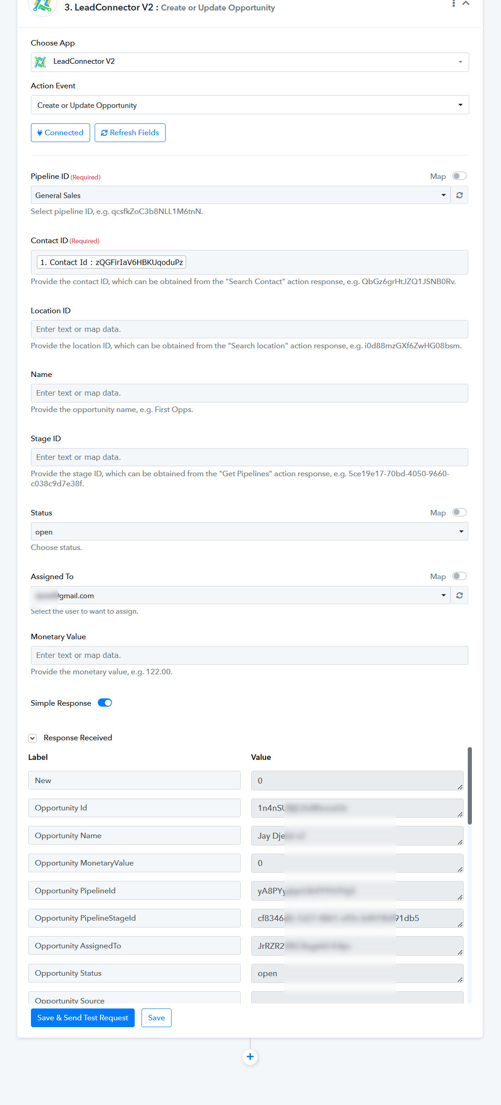The image size is (501, 1105).
Task: Open the step's three-dot options menu
Action: coord(453,3)
